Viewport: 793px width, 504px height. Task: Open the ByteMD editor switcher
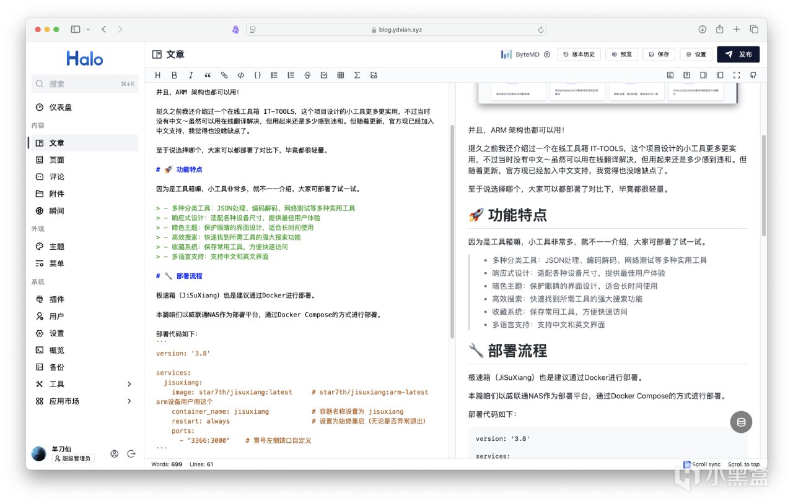(525, 54)
